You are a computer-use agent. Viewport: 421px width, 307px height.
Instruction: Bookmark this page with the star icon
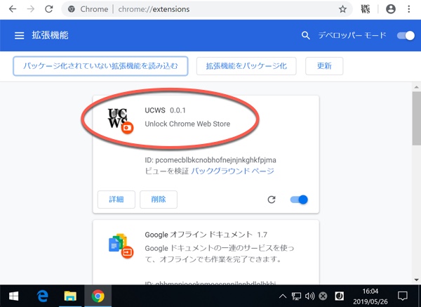tap(342, 9)
